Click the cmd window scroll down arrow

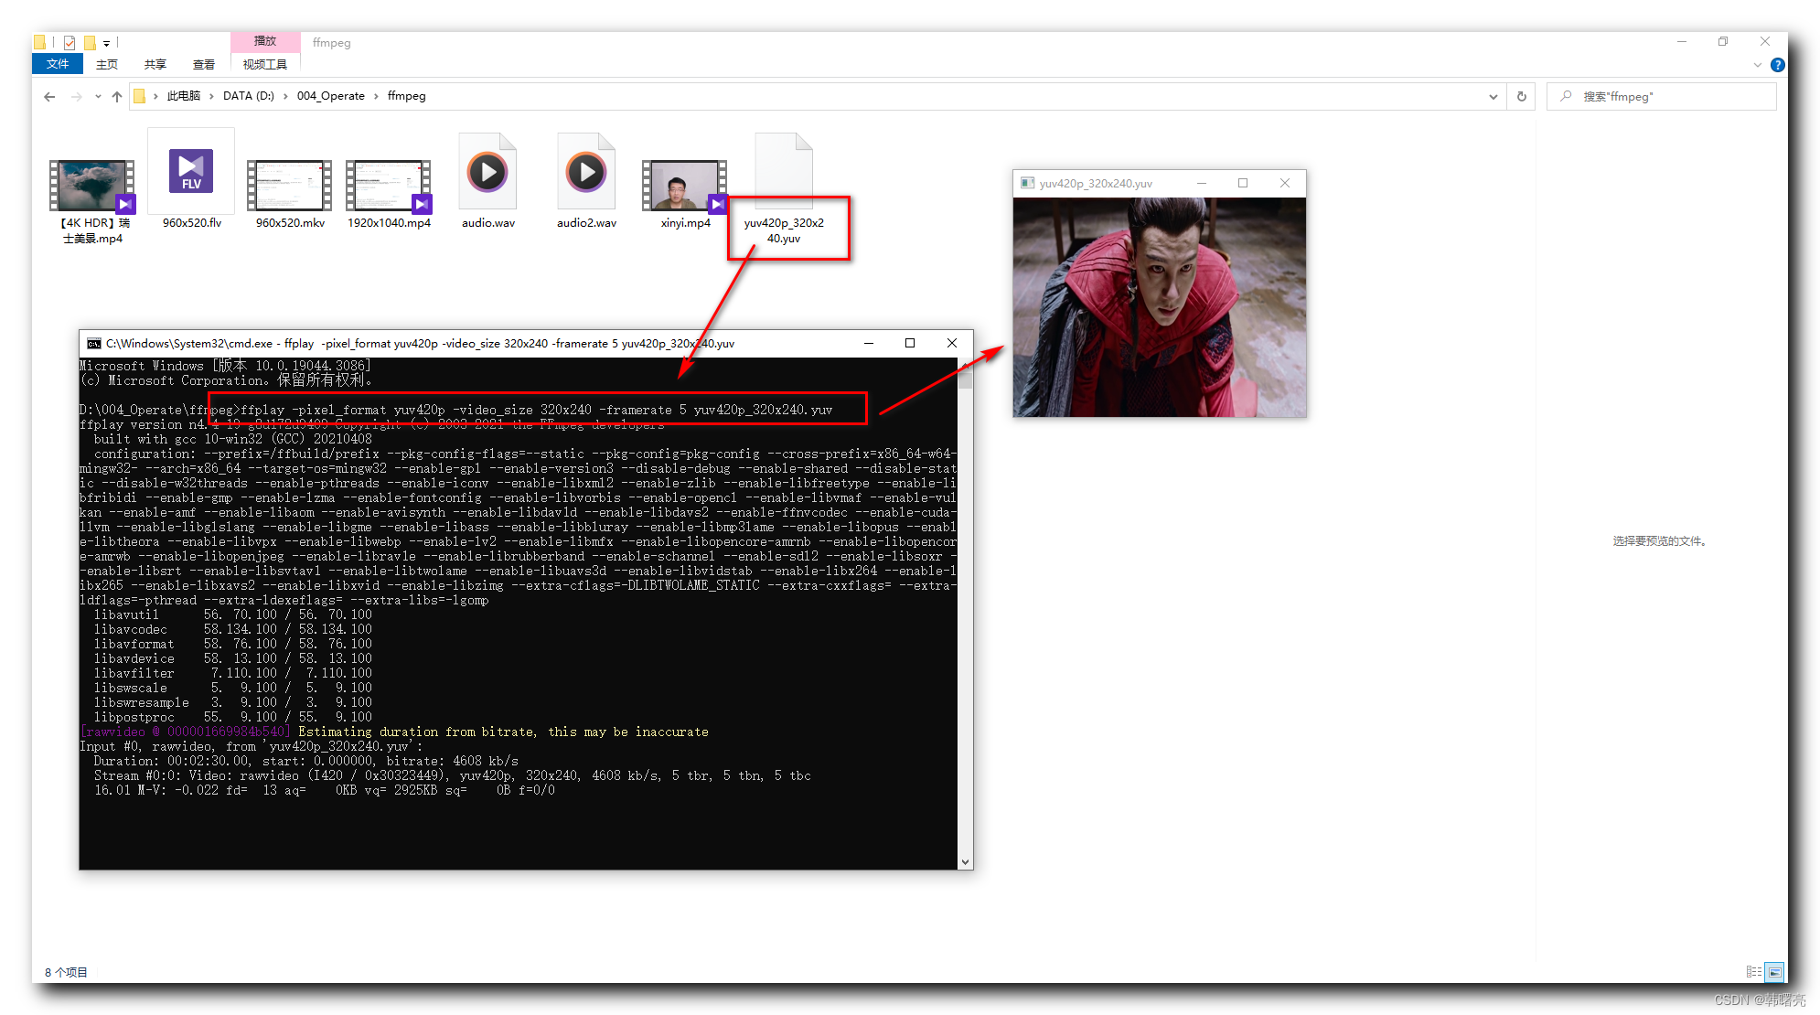(x=965, y=862)
